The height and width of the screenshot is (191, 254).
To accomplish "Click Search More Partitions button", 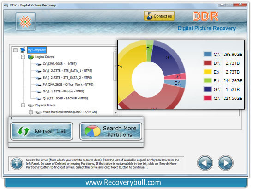I will coord(111,131).
